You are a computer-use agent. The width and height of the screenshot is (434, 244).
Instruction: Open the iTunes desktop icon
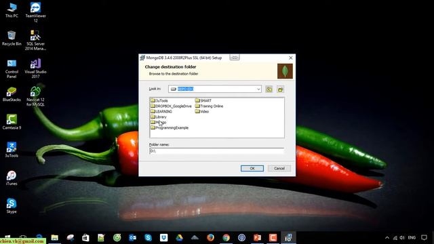pos(12,178)
